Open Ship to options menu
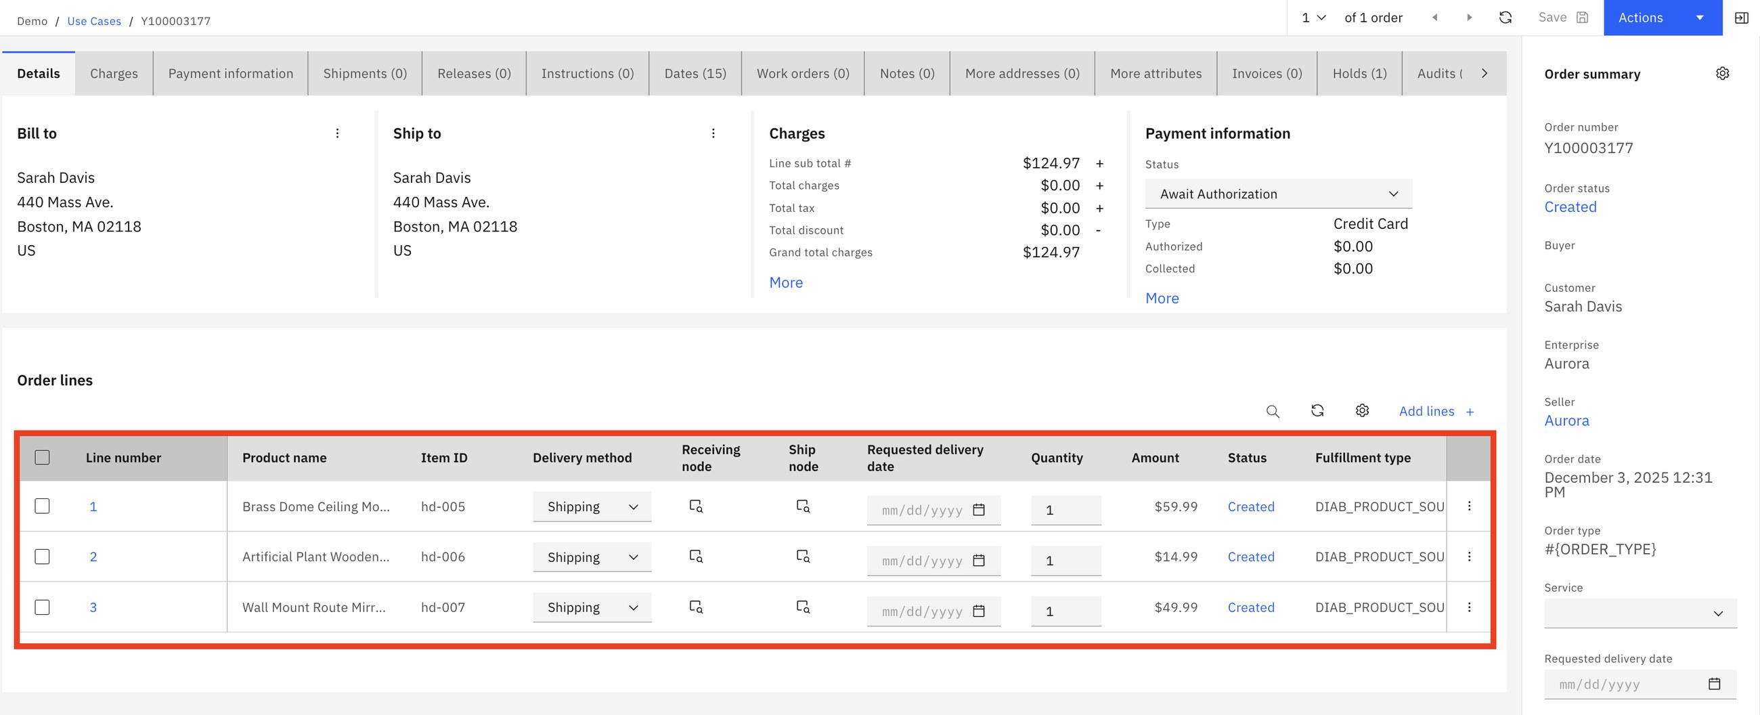 pyautogui.click(x=713, y=133)
